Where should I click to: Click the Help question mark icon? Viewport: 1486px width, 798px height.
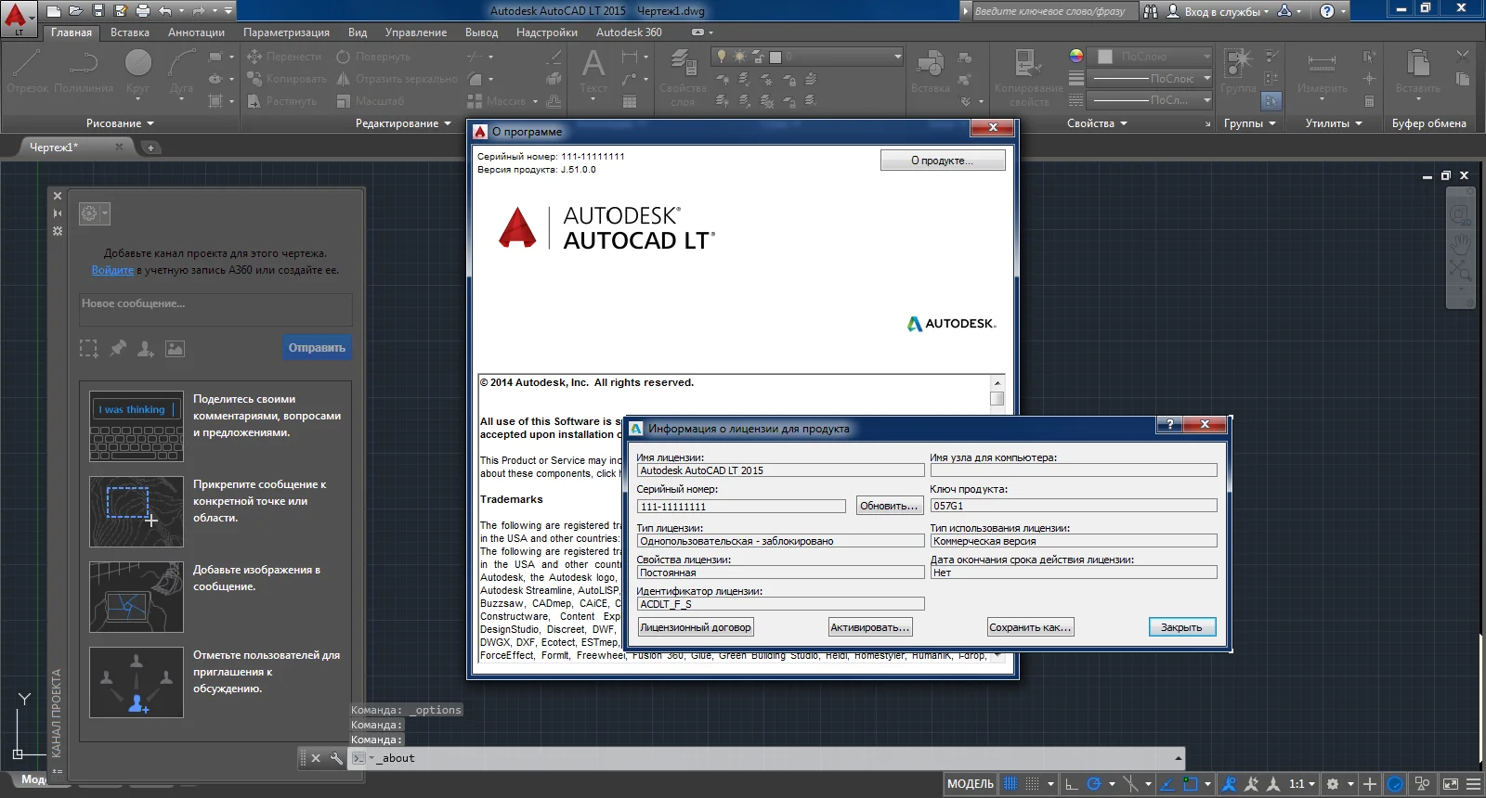pos(1327,11)
